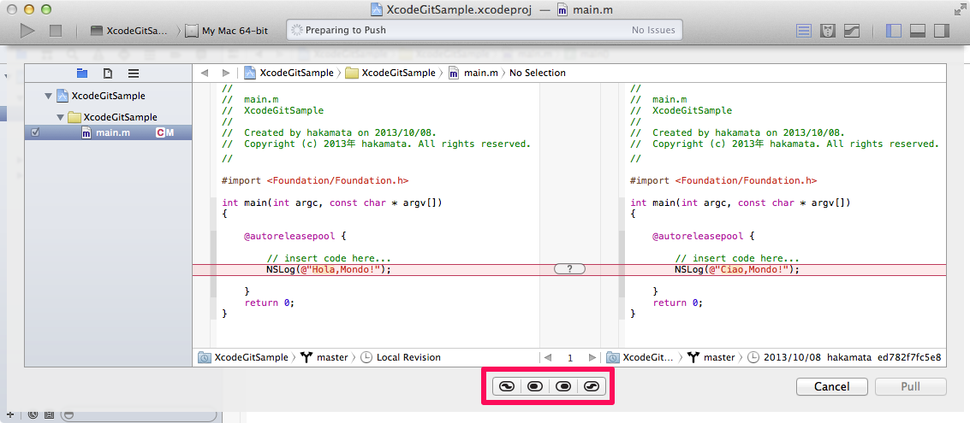Toggle the left Navigator pane visibility
Viewport: 970px width, 423px height.
[893, 31]
